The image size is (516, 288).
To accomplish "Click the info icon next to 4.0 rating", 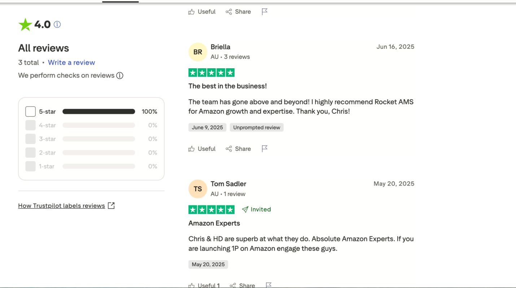I will (57, 25).
